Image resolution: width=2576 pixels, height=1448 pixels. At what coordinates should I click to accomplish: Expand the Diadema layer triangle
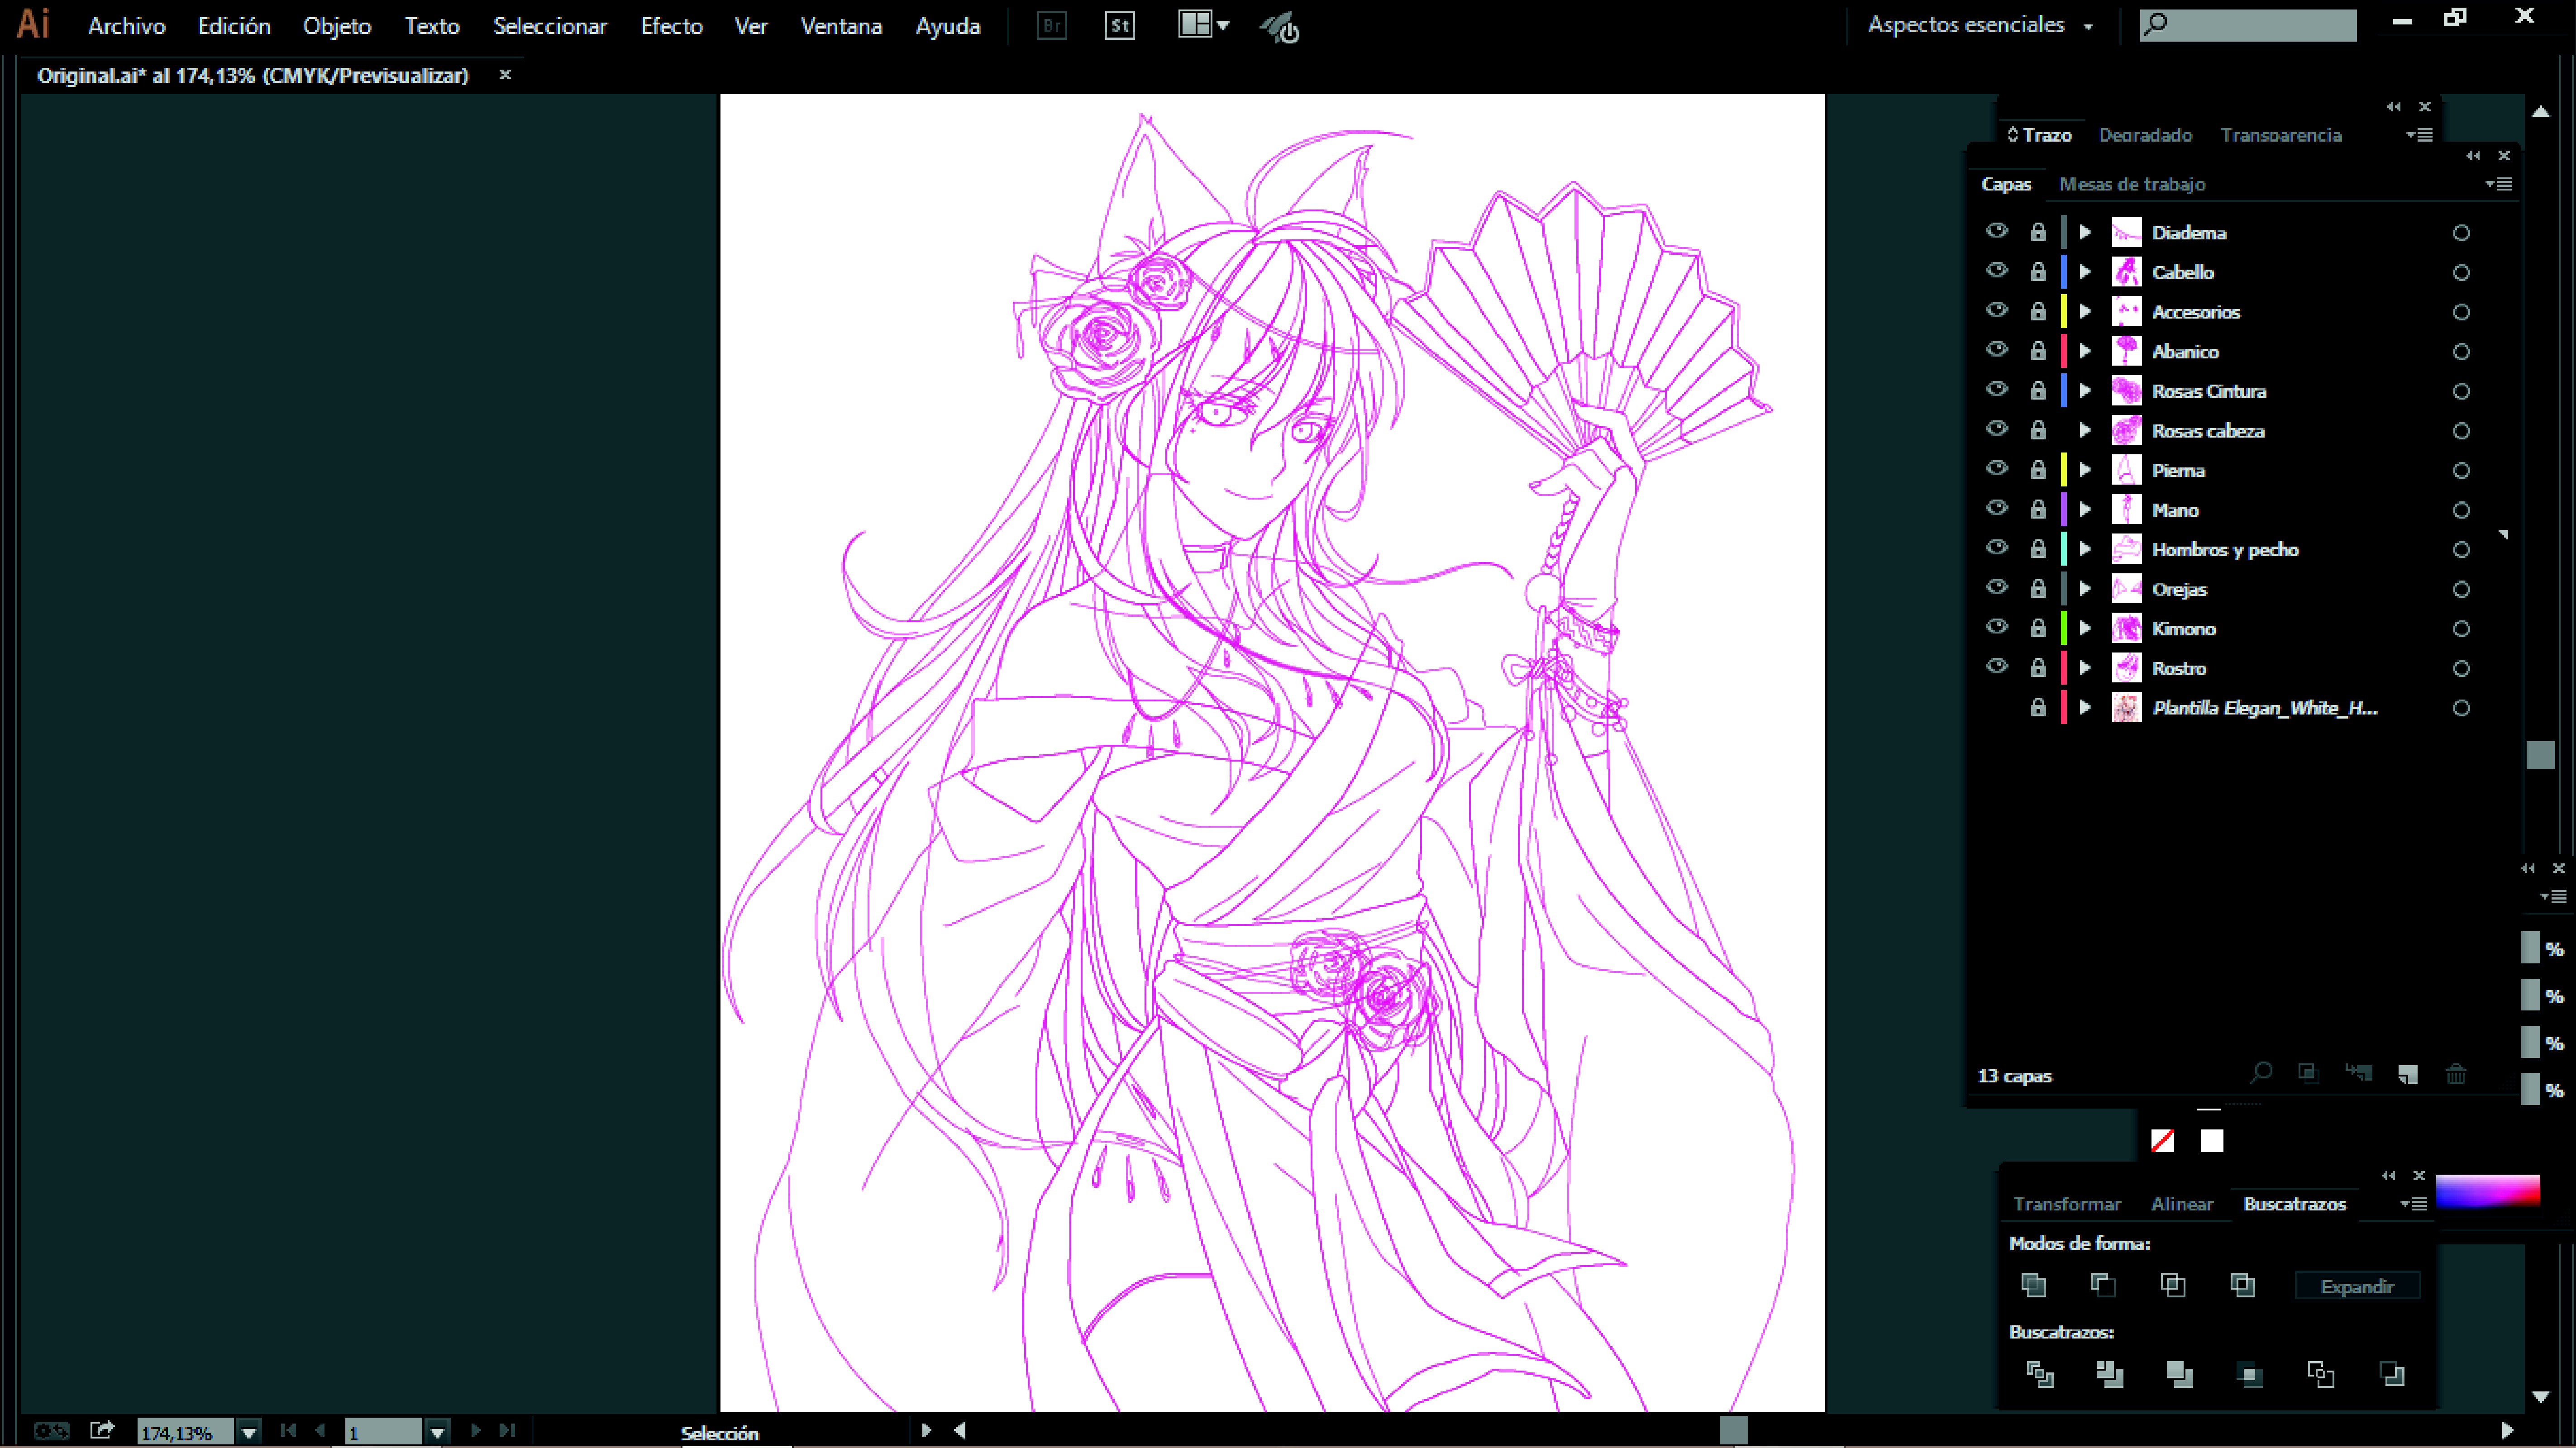tap(2085, 232)
